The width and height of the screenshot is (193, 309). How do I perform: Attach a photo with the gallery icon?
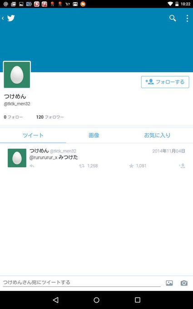click(x=169, y=283)
